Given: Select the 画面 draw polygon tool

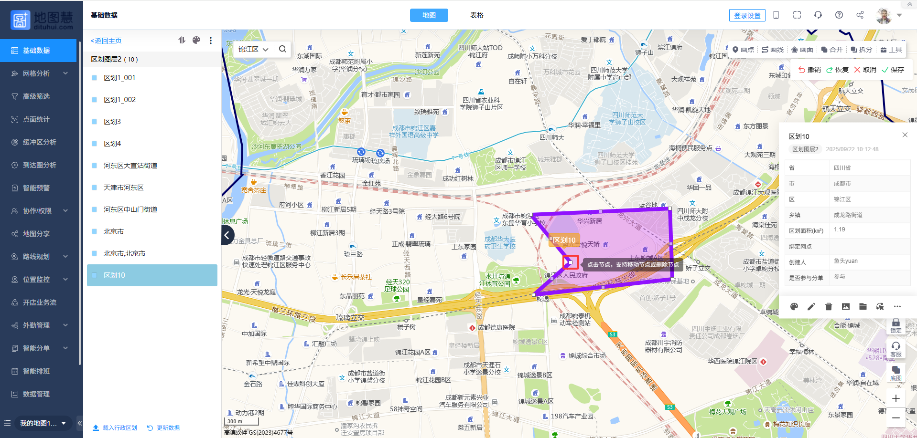Looking at the screenshot, I should pos(802,50).
